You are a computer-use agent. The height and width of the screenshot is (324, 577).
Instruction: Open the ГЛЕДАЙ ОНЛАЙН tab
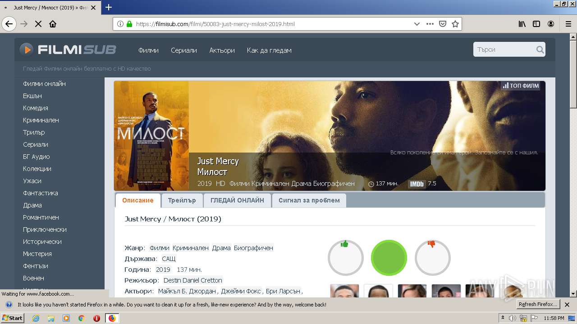[x=237, y=200]
